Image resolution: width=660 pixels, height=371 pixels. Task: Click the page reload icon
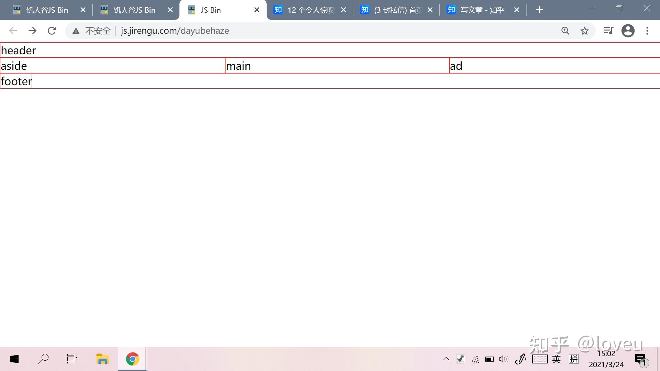(51, 30)
